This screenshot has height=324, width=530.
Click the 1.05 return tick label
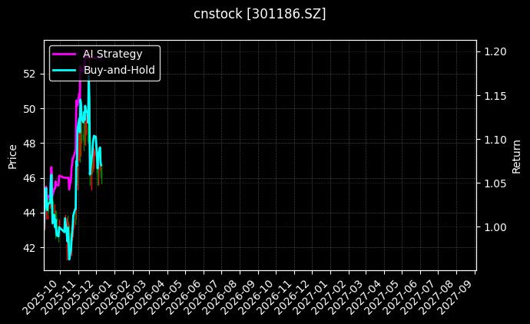coord(495,183)
